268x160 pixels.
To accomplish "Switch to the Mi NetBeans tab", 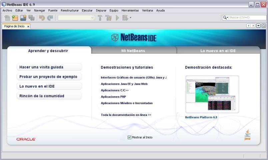I will click(133, 51).
